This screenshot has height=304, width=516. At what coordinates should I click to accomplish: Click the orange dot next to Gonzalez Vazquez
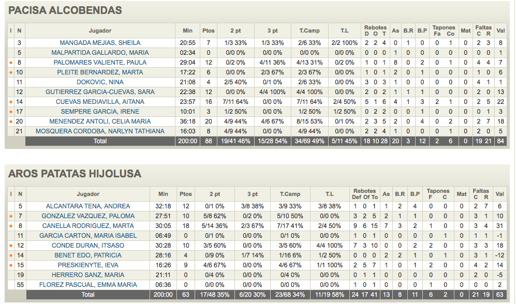(10, 216)
